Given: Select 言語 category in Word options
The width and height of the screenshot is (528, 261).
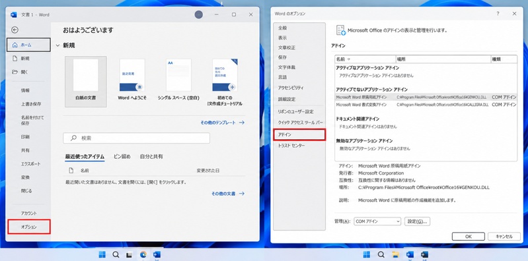Looking at the screenshot, I should coord(283,77).
